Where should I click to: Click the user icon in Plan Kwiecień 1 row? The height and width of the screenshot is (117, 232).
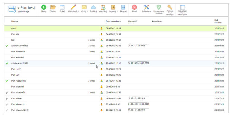(101, 52)
